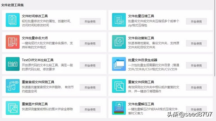Select the 文件批量压缩工具 title
216x121 pixels.
point(141,16)
